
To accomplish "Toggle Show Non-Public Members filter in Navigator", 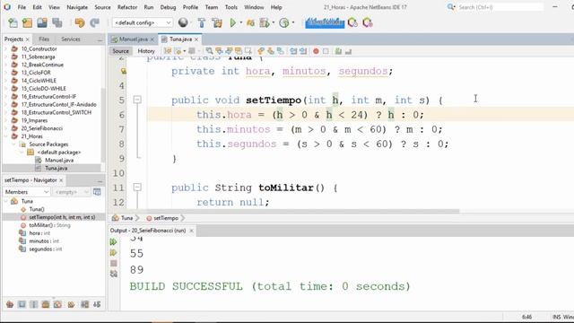I will click(x=46, y=304).
